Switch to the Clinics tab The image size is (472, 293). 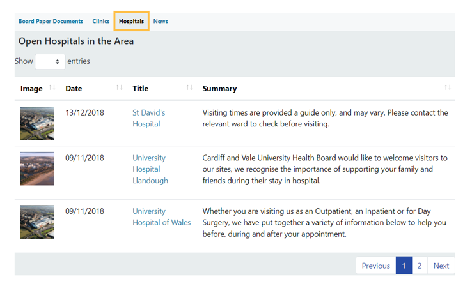(x=101, y=21)
